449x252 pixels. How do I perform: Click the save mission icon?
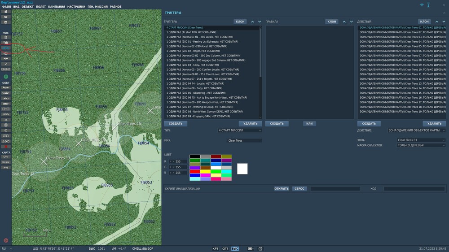click(x=6, y=22)
